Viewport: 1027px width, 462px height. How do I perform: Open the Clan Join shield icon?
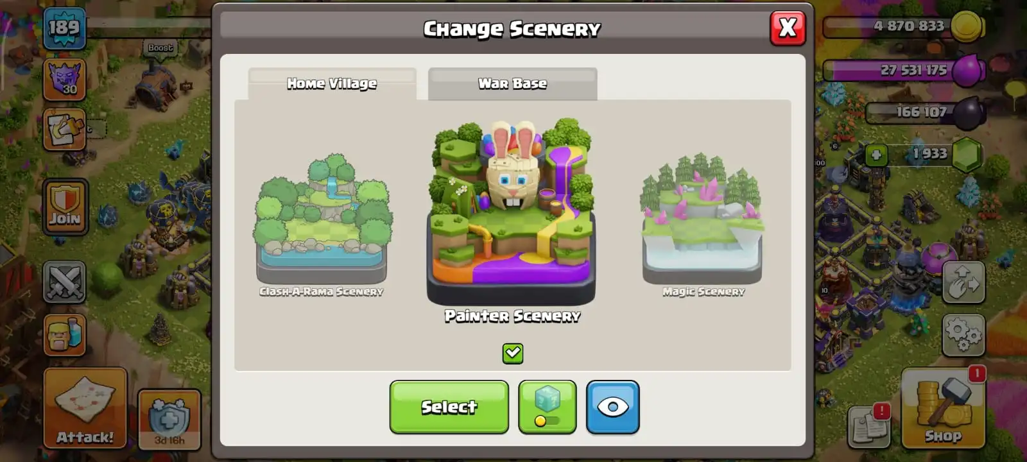pos(65,207)
